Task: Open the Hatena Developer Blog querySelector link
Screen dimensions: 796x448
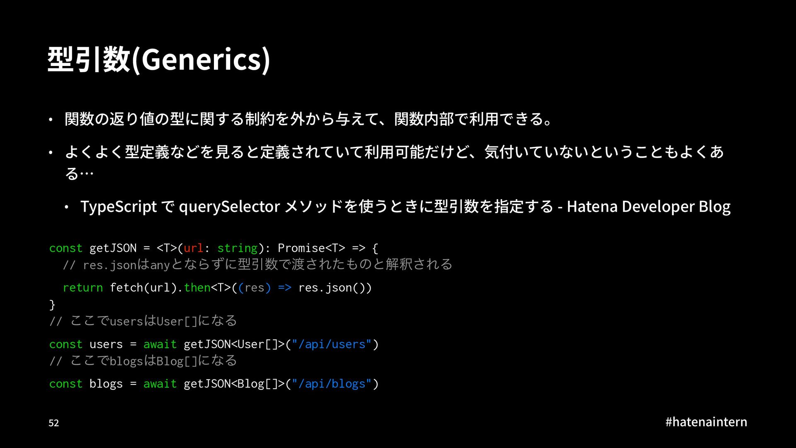Action: [405, 206]
